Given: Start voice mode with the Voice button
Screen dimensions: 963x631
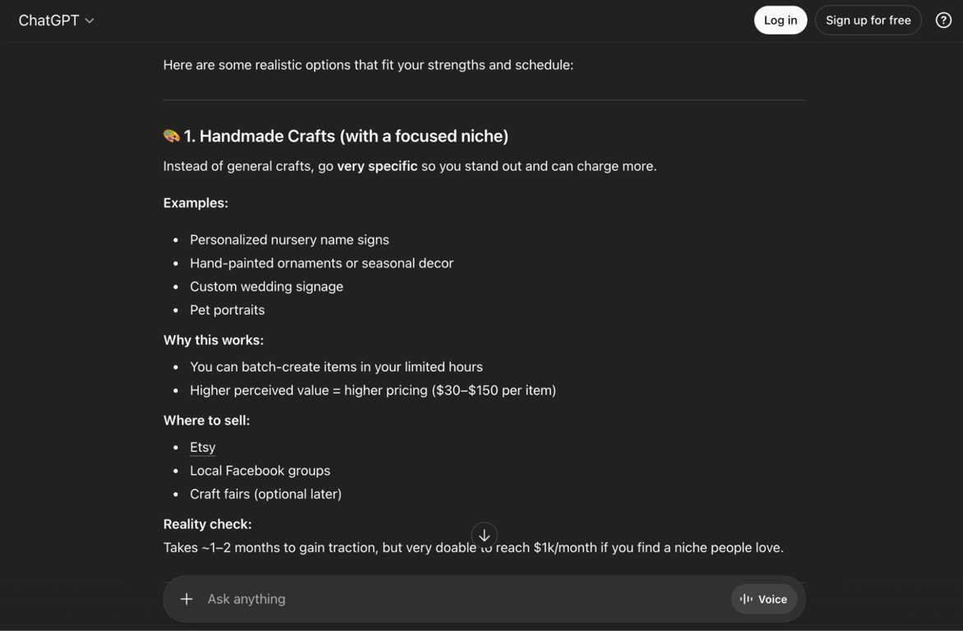Looking at the screenshot, I should coord(763,599).
